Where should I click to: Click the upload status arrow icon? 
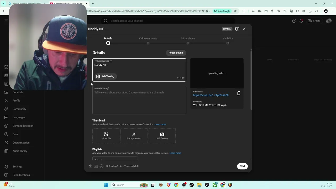point(90,166)
